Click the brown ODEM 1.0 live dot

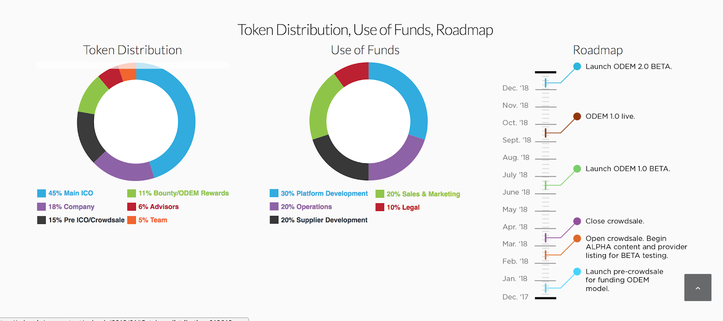(x=577, y=116)
